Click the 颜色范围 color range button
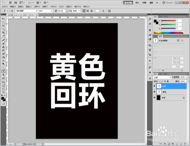The image size is (190, 146). (x=178, y=63)
